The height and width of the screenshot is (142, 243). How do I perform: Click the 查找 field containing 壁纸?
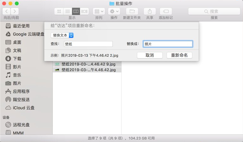pos(88,44)
